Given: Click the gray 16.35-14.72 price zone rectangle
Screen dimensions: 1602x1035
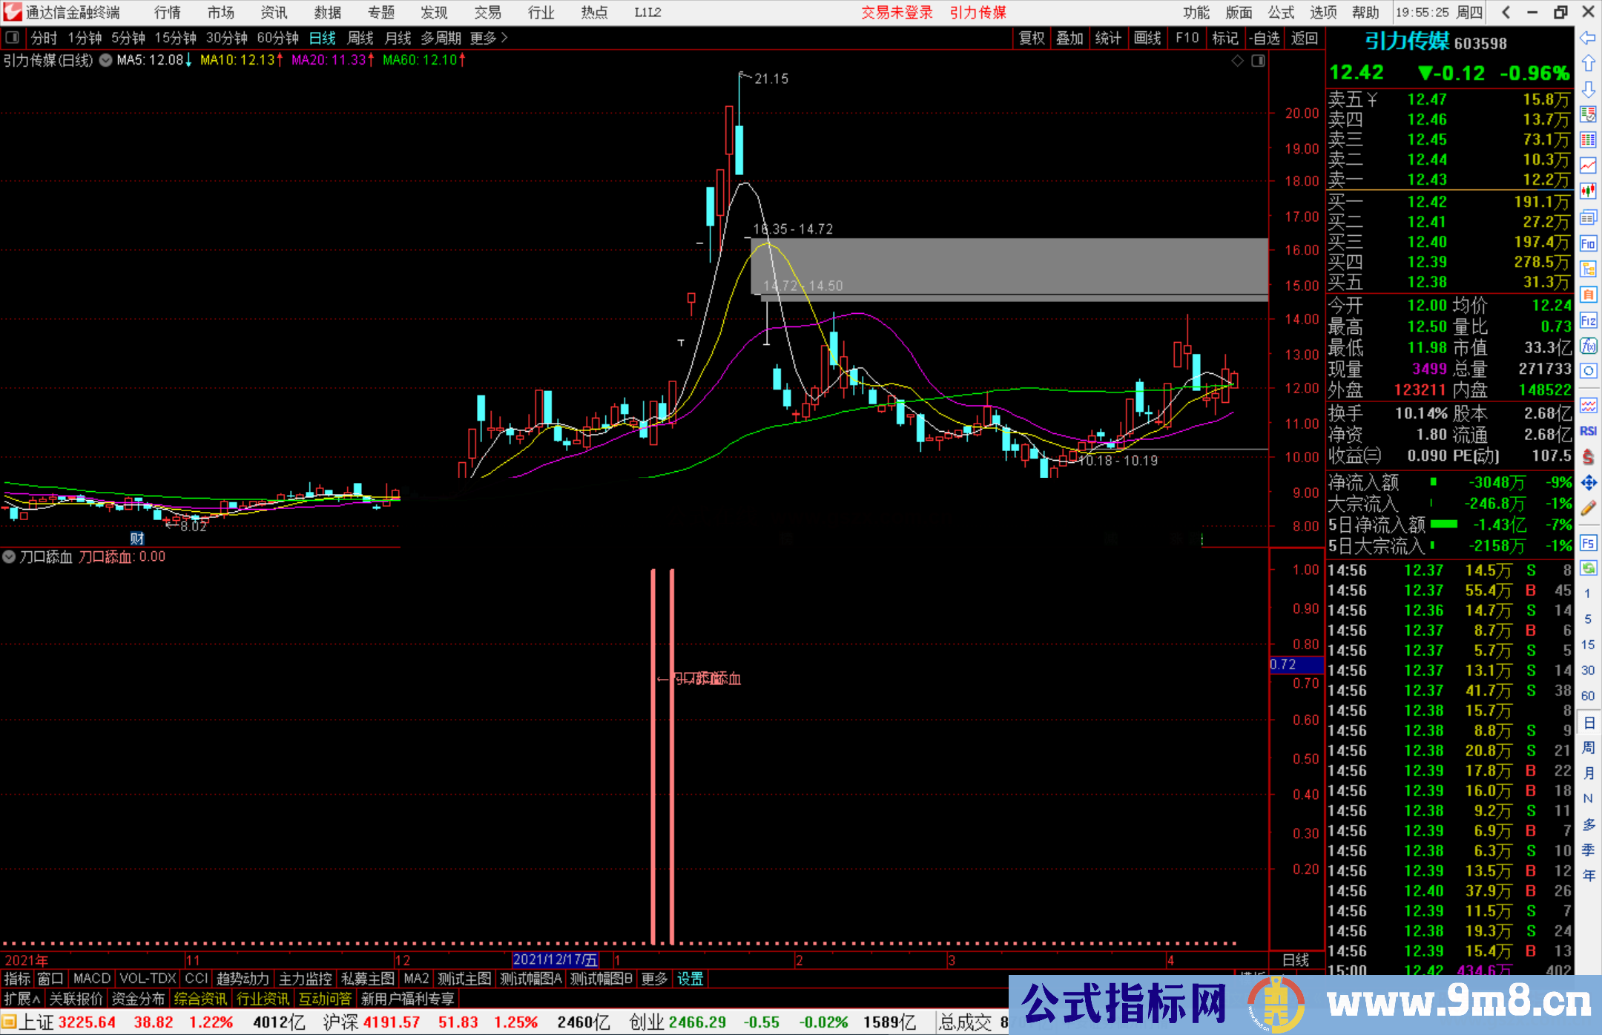Looking at the screenshot, I should 1009,266.
